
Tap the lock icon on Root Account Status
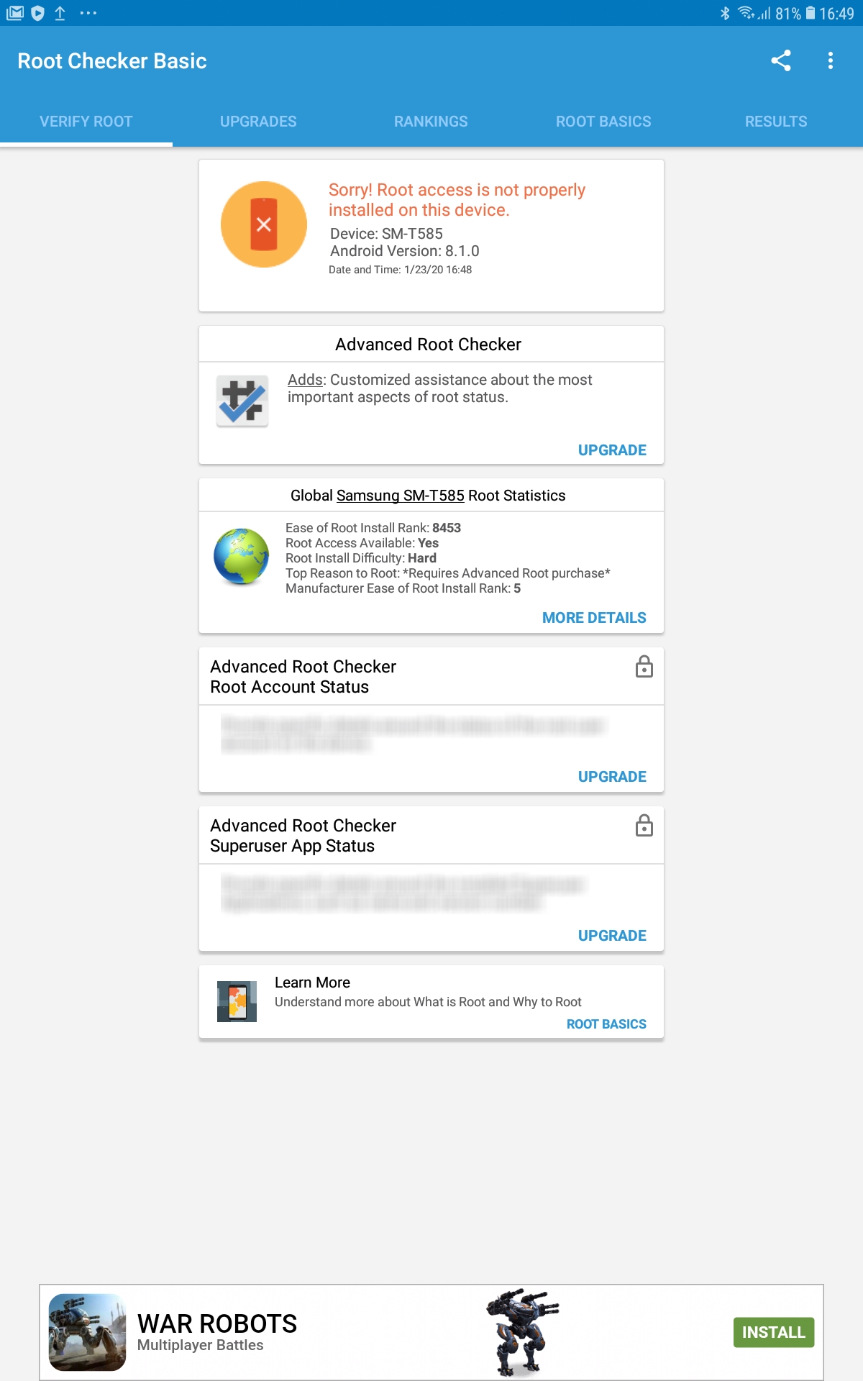tap(644, 667)
